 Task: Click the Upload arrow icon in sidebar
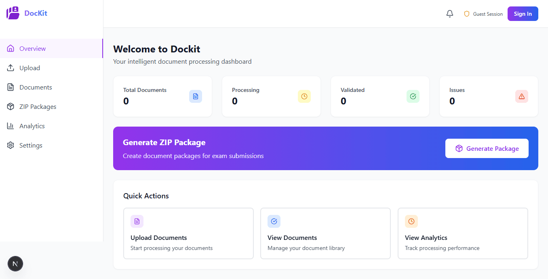[11, 67]
